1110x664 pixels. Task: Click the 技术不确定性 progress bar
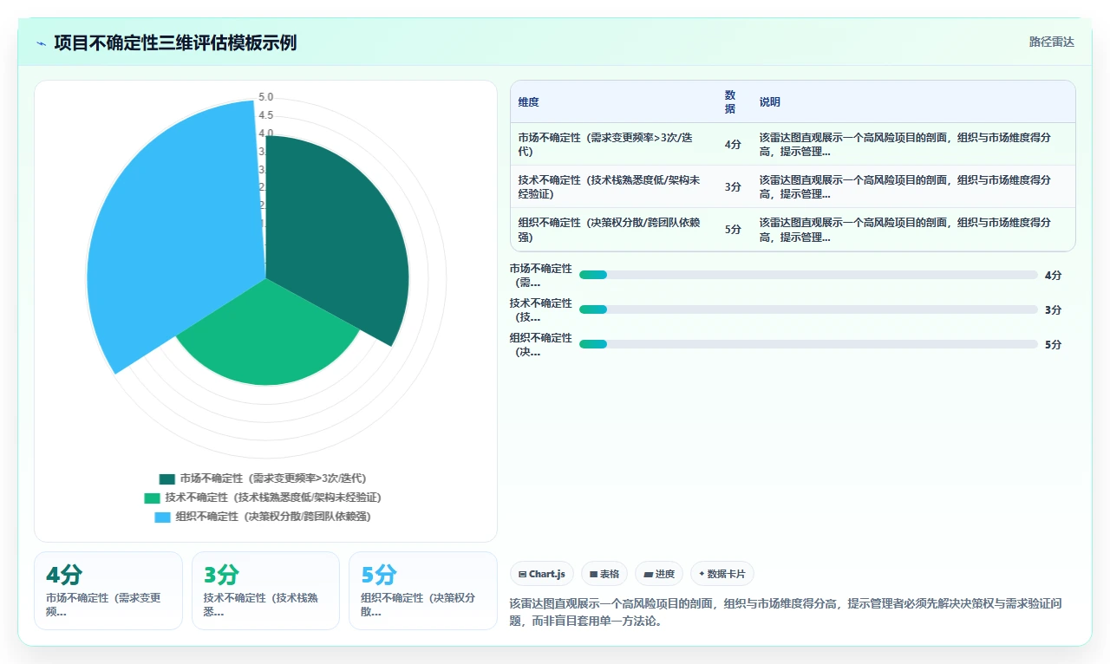(x=808, y=309)
